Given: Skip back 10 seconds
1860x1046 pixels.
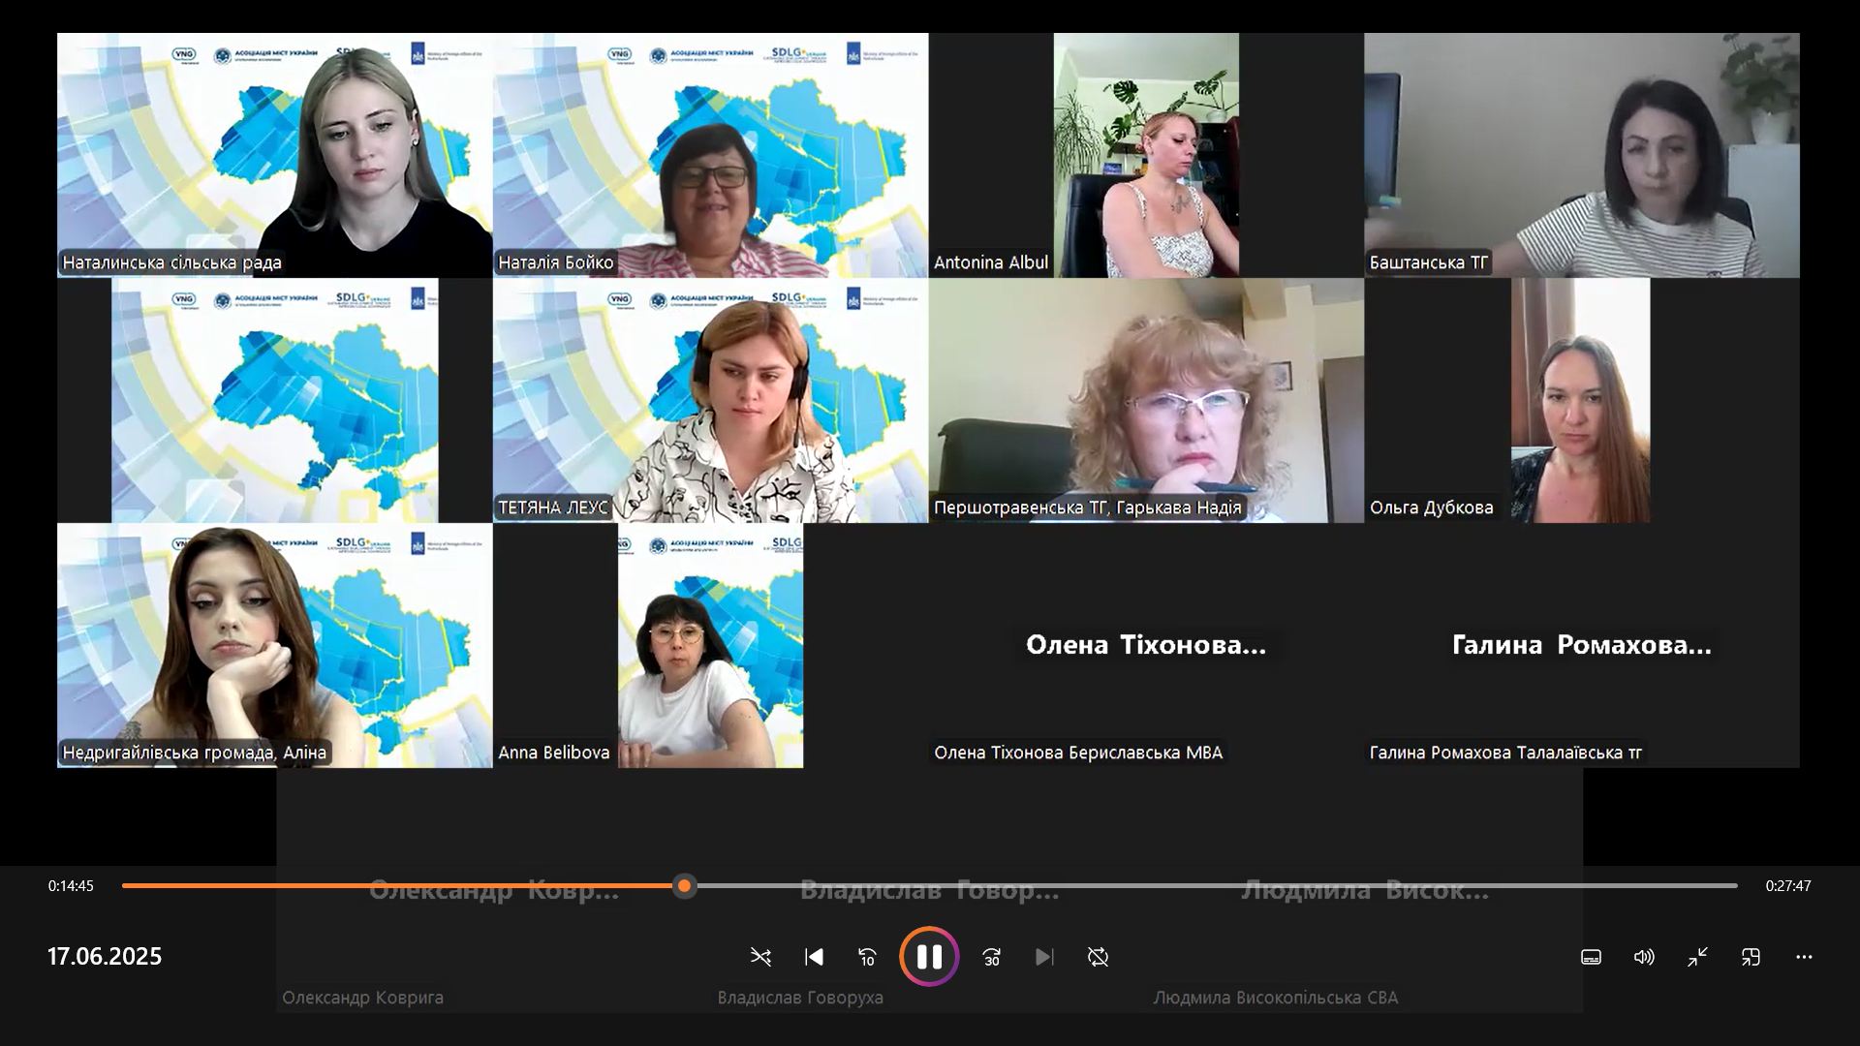Looking at the screenshot, I should (867, 957).
